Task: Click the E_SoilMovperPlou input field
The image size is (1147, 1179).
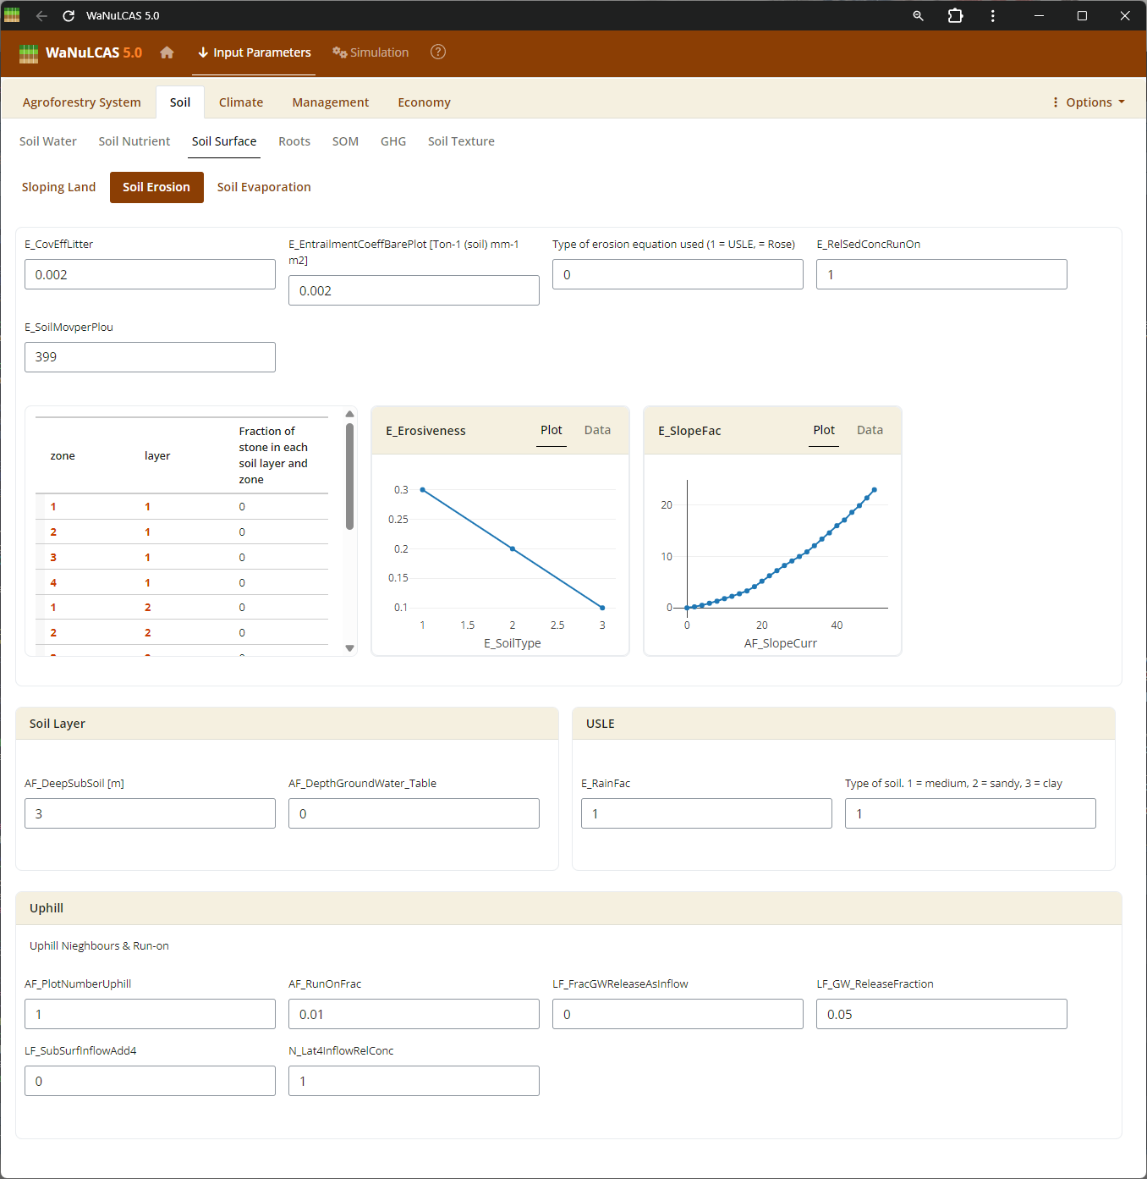Action: (150, 357)
